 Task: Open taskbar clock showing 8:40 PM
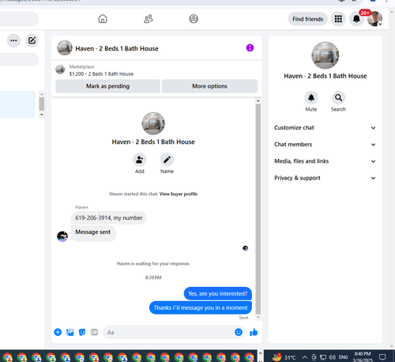363,357
